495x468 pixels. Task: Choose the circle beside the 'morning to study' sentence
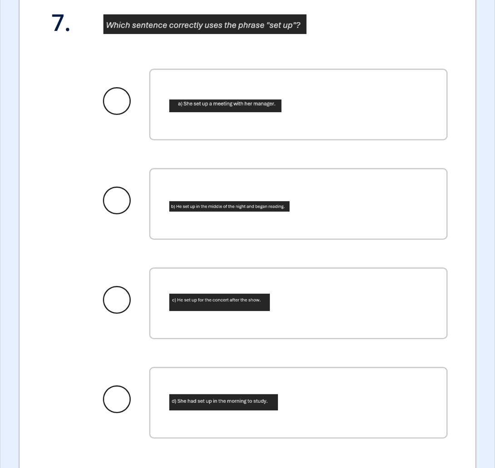tap(117, 399)
